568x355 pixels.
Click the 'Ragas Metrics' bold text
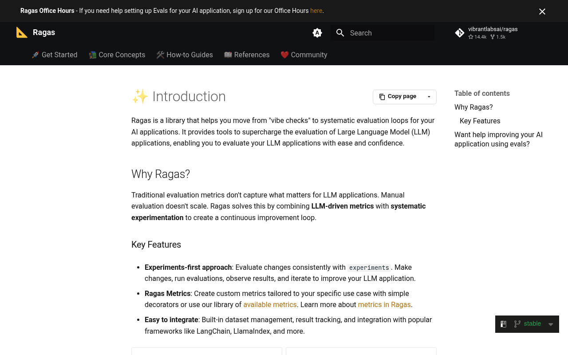point(168,293)
